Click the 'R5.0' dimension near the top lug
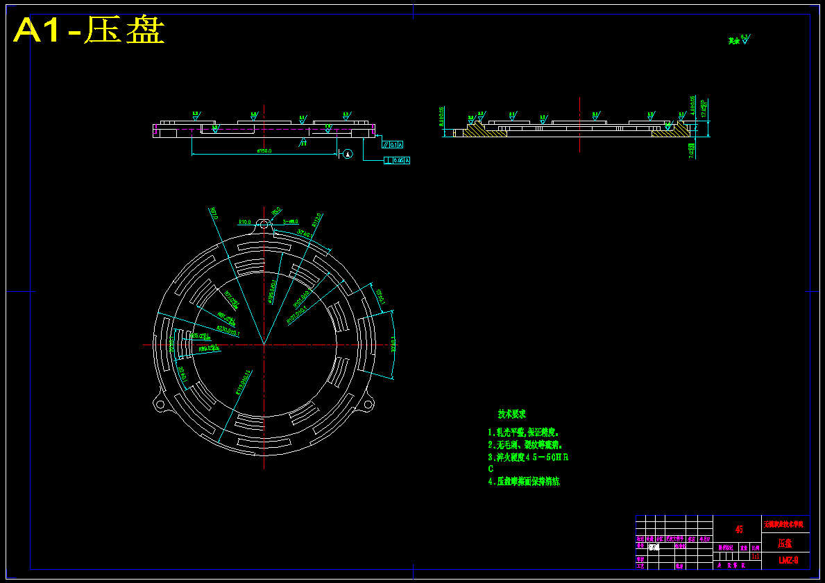Screen dimensions: 825x583 (x=276, y=211)
